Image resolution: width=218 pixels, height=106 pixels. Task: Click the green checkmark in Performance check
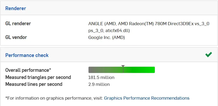[x=208, y=55]
